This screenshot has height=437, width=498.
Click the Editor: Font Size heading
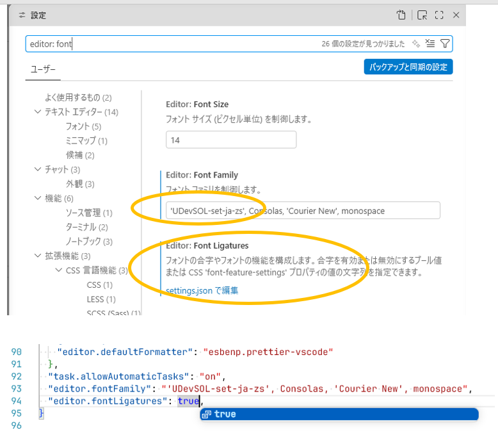coord(197,104)
